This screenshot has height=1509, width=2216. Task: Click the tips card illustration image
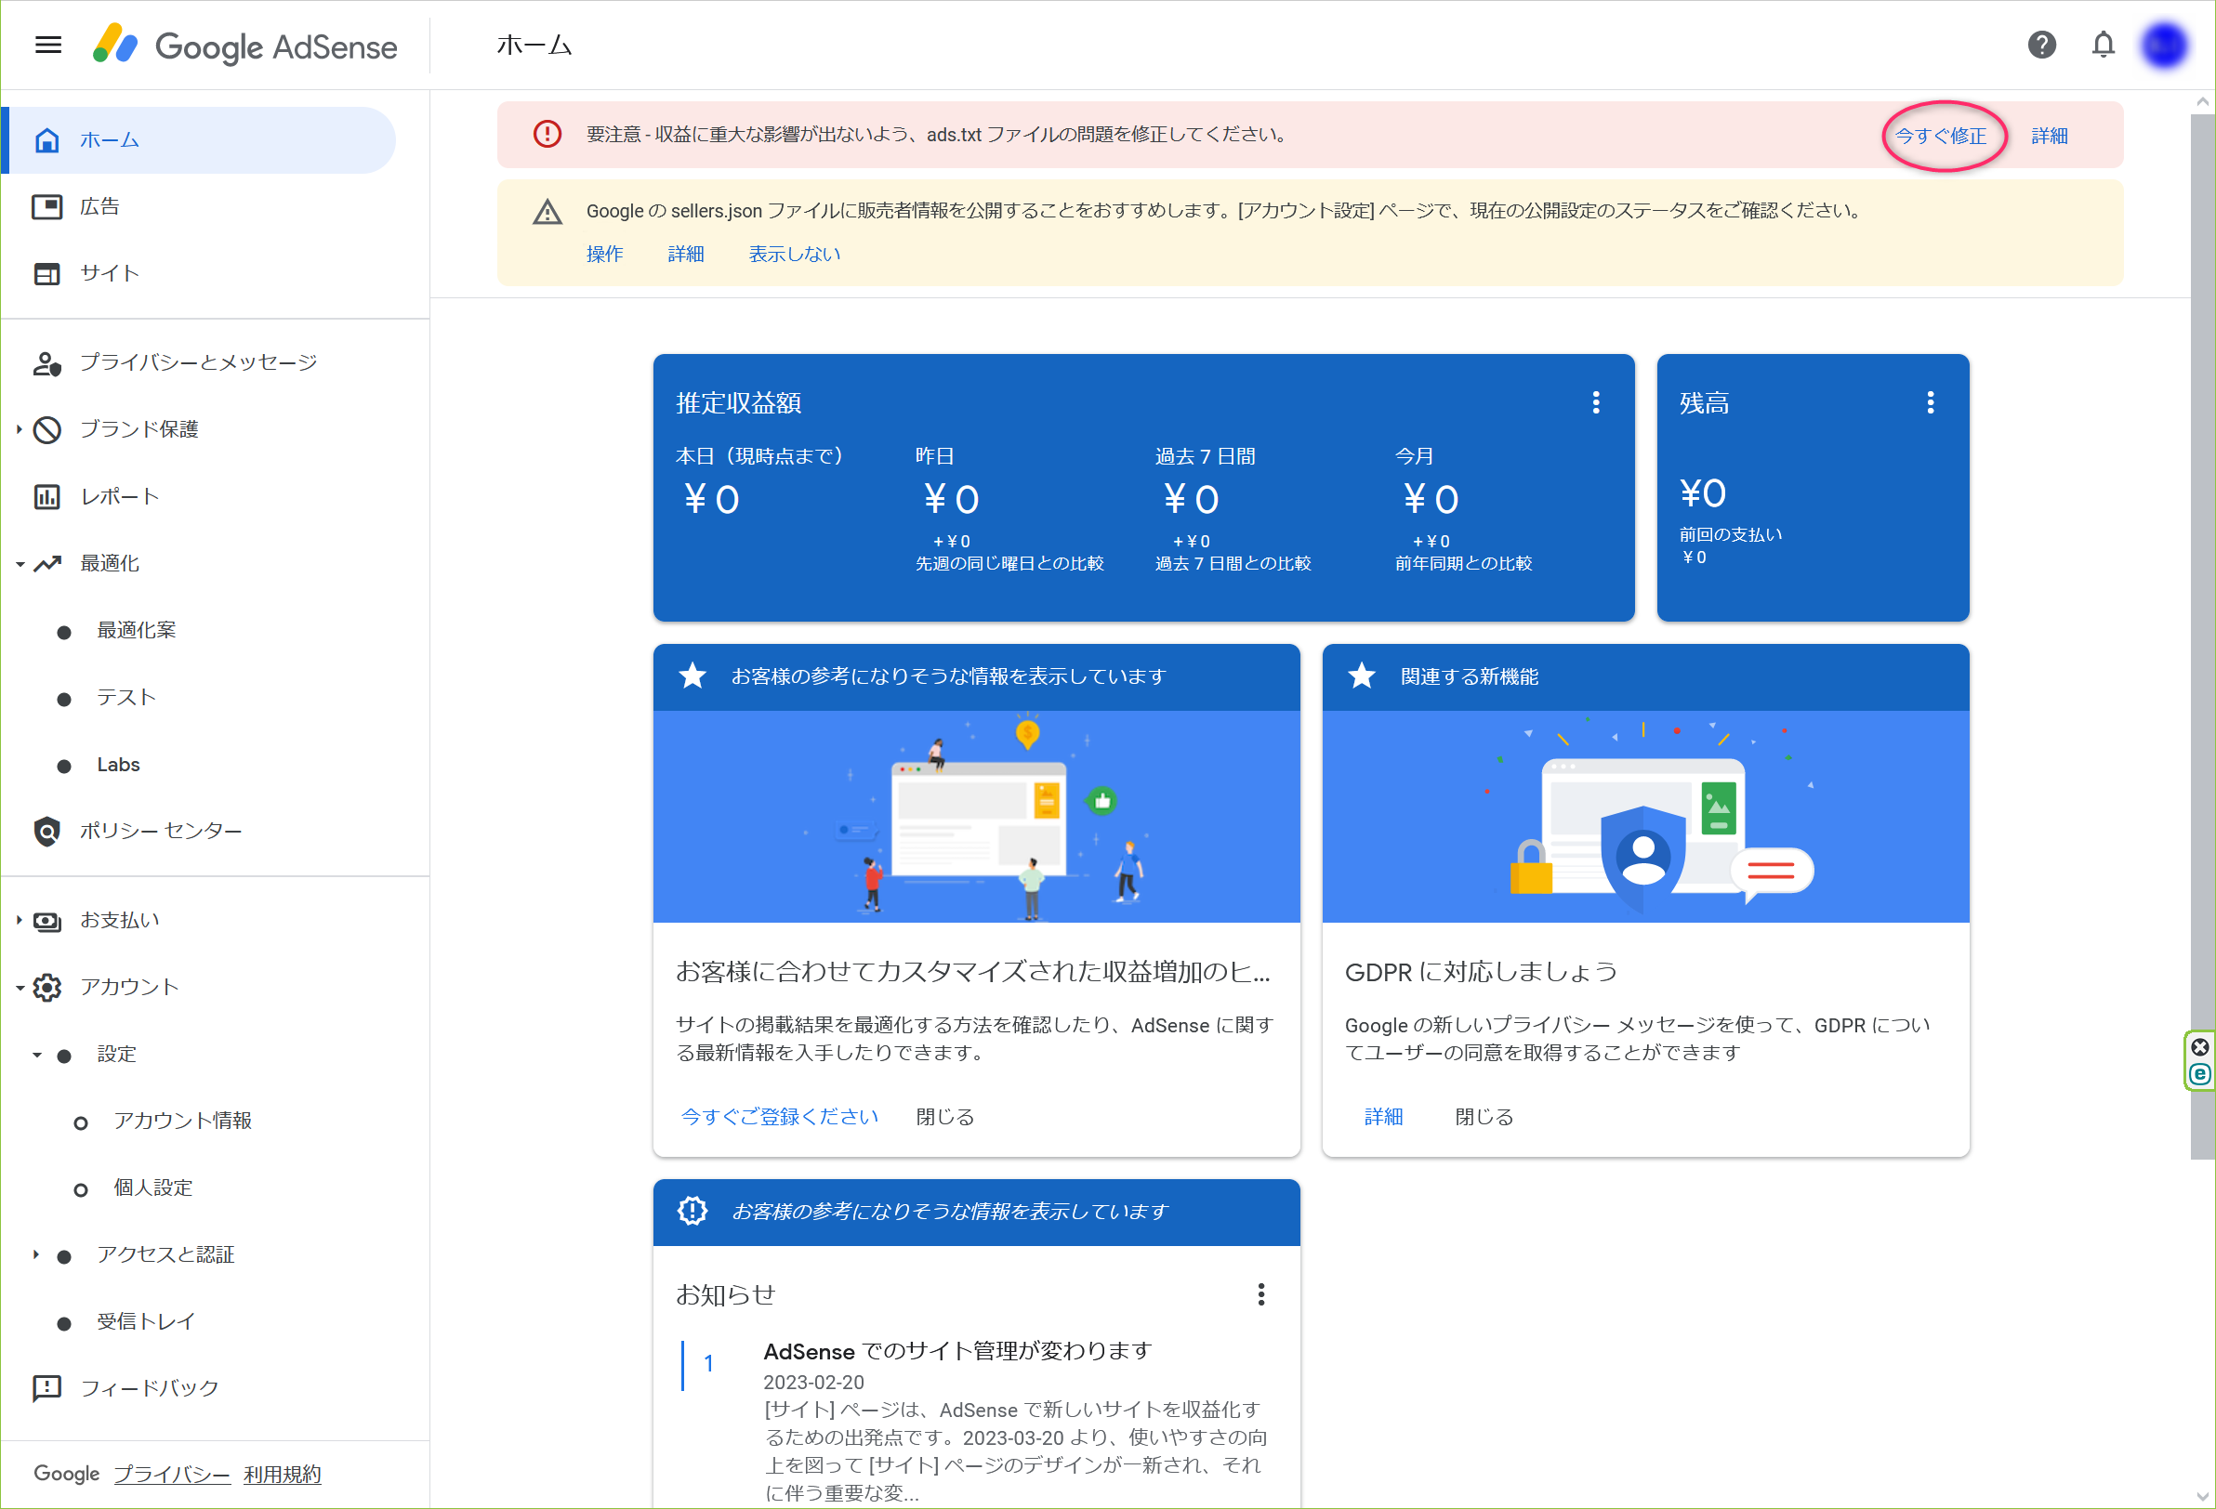pos(975,817)
